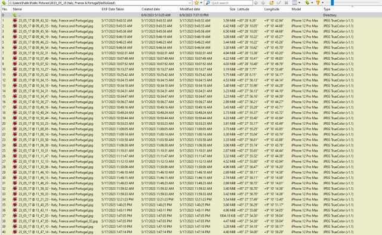Select file name 23_05_17 @ 11_11_47
The height and width of the screenshot is (235, 382).
click(56, 156)
